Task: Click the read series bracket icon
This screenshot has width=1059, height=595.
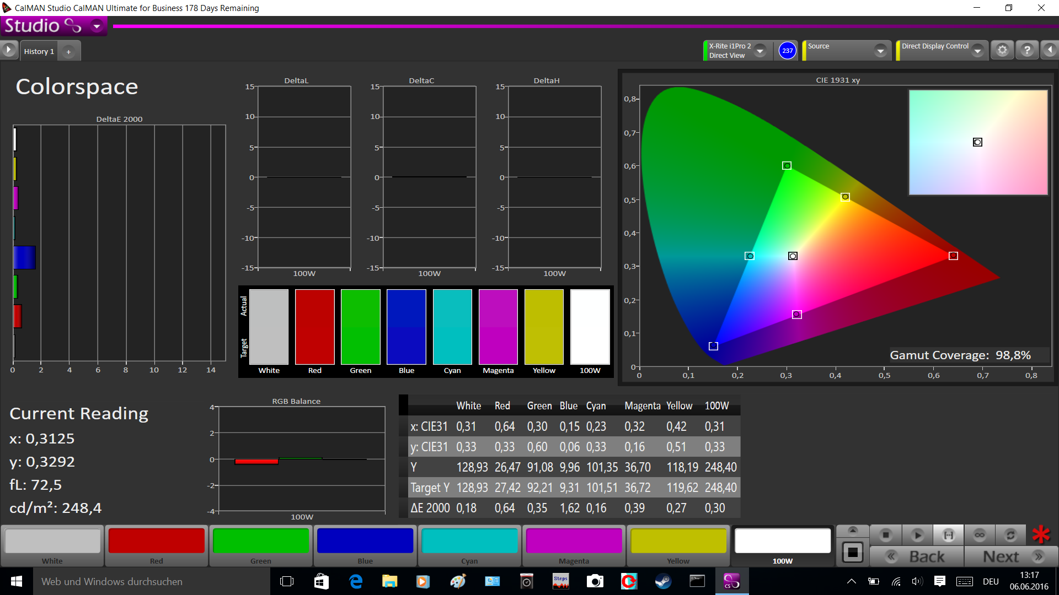Action: [948, 535]
